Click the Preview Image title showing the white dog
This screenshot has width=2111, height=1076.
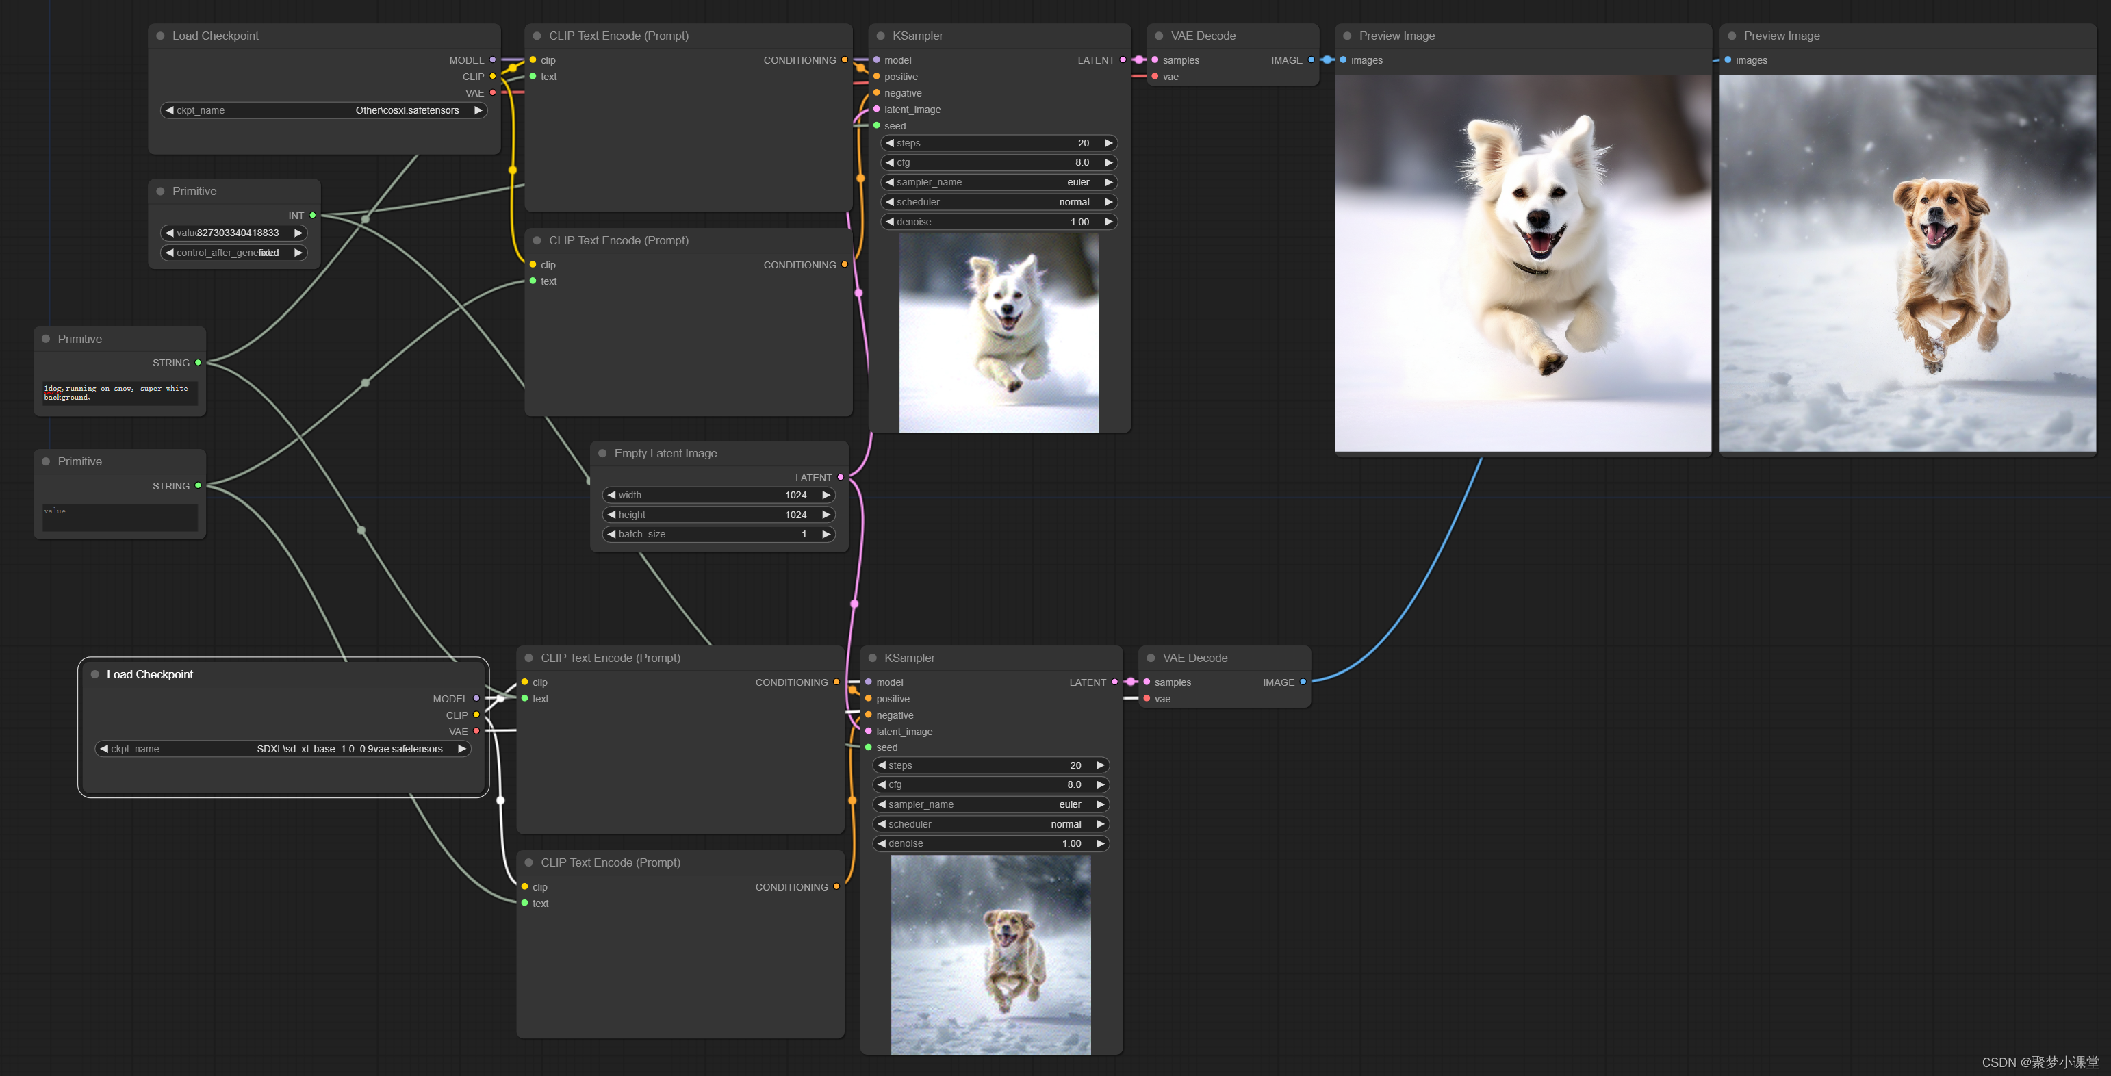click(1396, 36)
